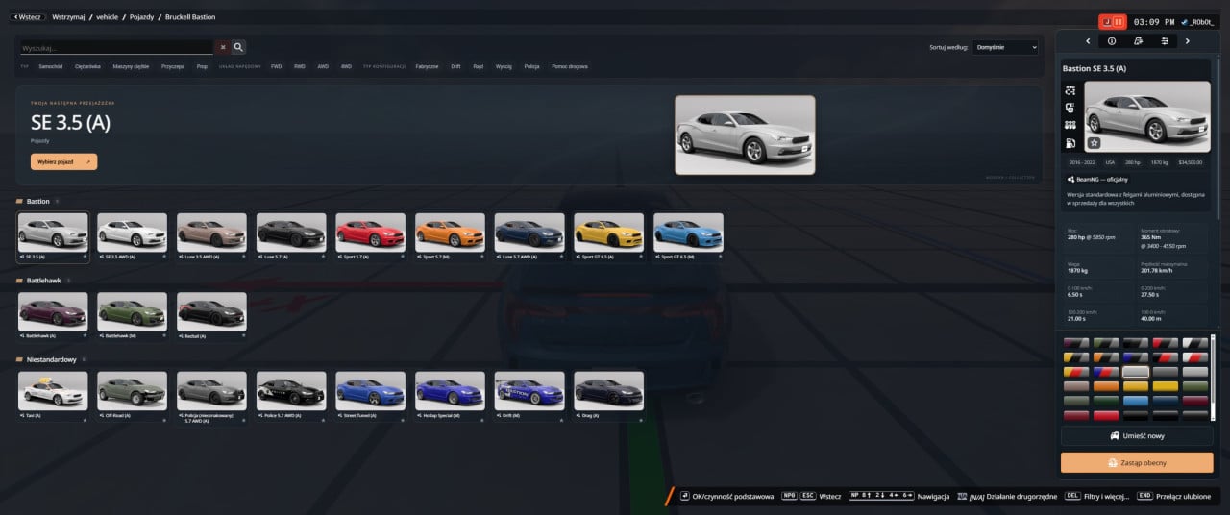Toggle the Fabryczne configuration filter
Viewport: 1230px width, 515px height.
427,66
